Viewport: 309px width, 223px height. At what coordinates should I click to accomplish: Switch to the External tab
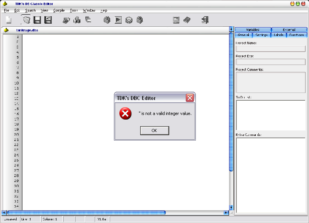289,30
